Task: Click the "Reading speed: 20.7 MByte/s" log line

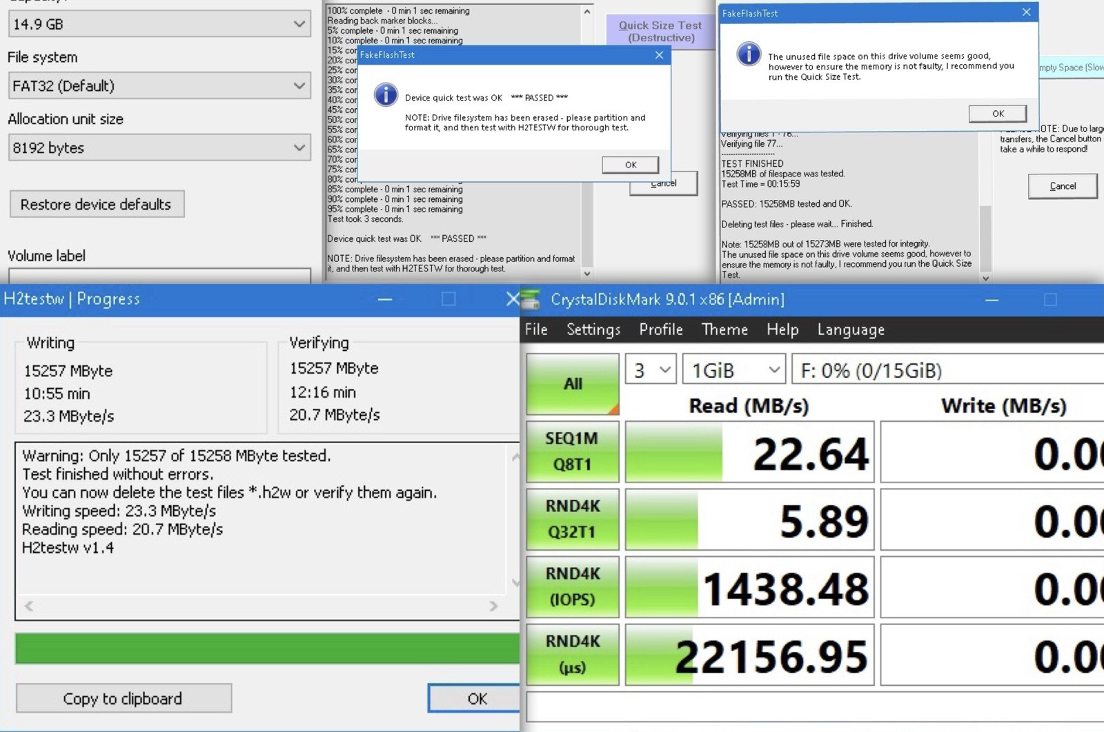Action: click(x=122, y=529)
